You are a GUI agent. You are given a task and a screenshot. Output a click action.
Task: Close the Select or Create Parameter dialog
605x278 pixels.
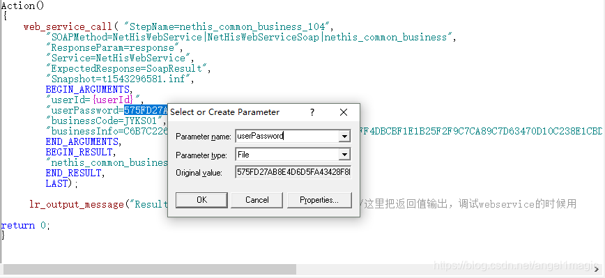344,112
